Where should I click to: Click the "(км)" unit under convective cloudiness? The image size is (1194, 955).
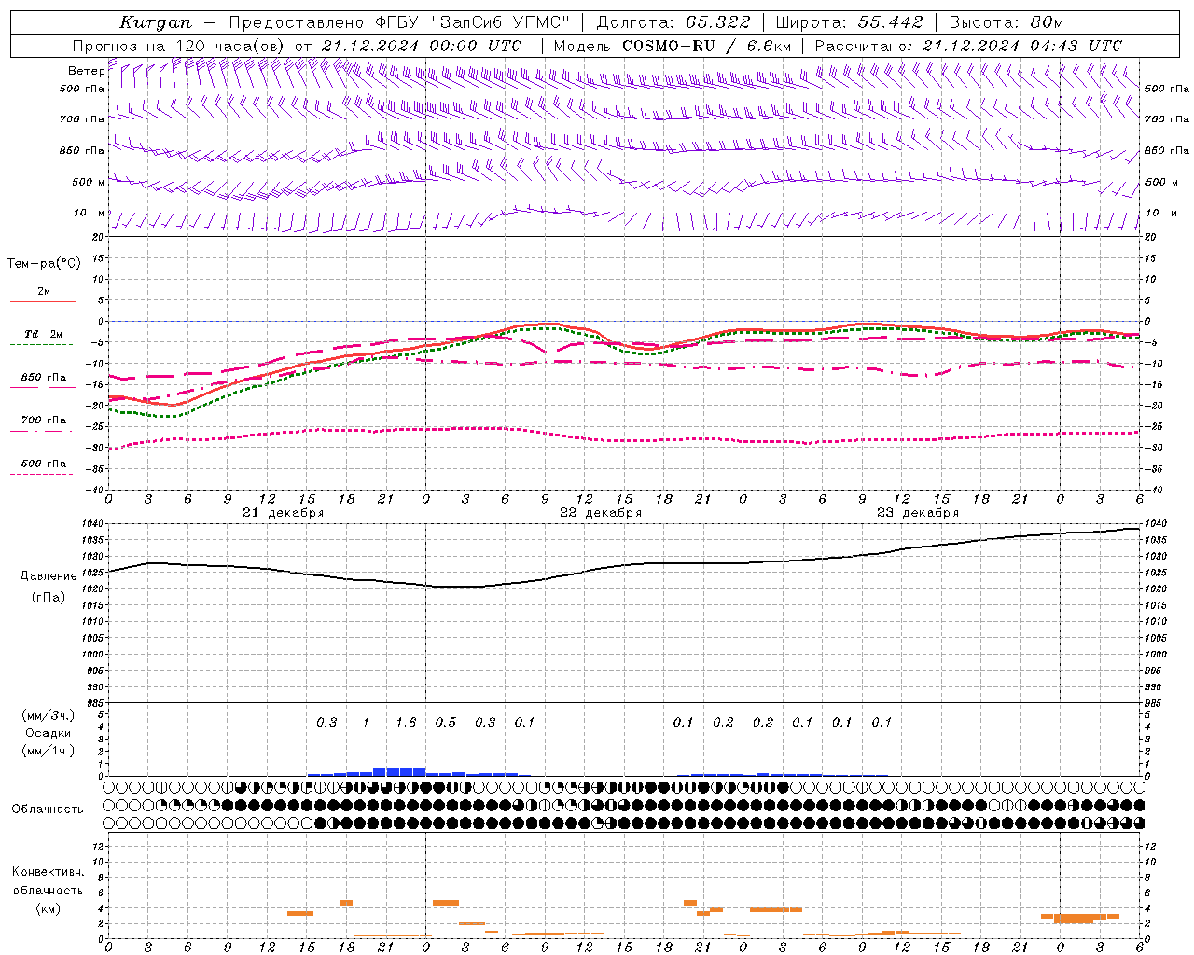point(48,908)
